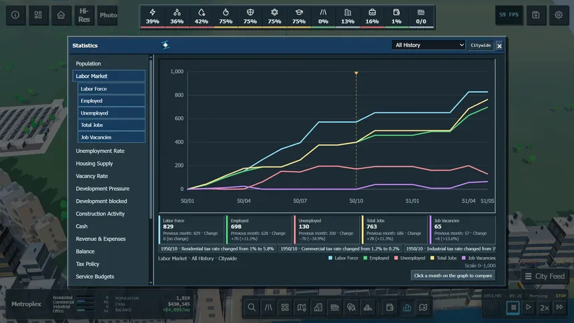Viewport: 574px width, 323px height.
Task: Toggle Photo mode
Action: [x=108, y=15]
